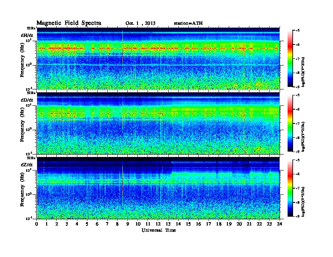Click hour tick label 4 on time axis
Viewport: 333px width, 257px height.
77,224
